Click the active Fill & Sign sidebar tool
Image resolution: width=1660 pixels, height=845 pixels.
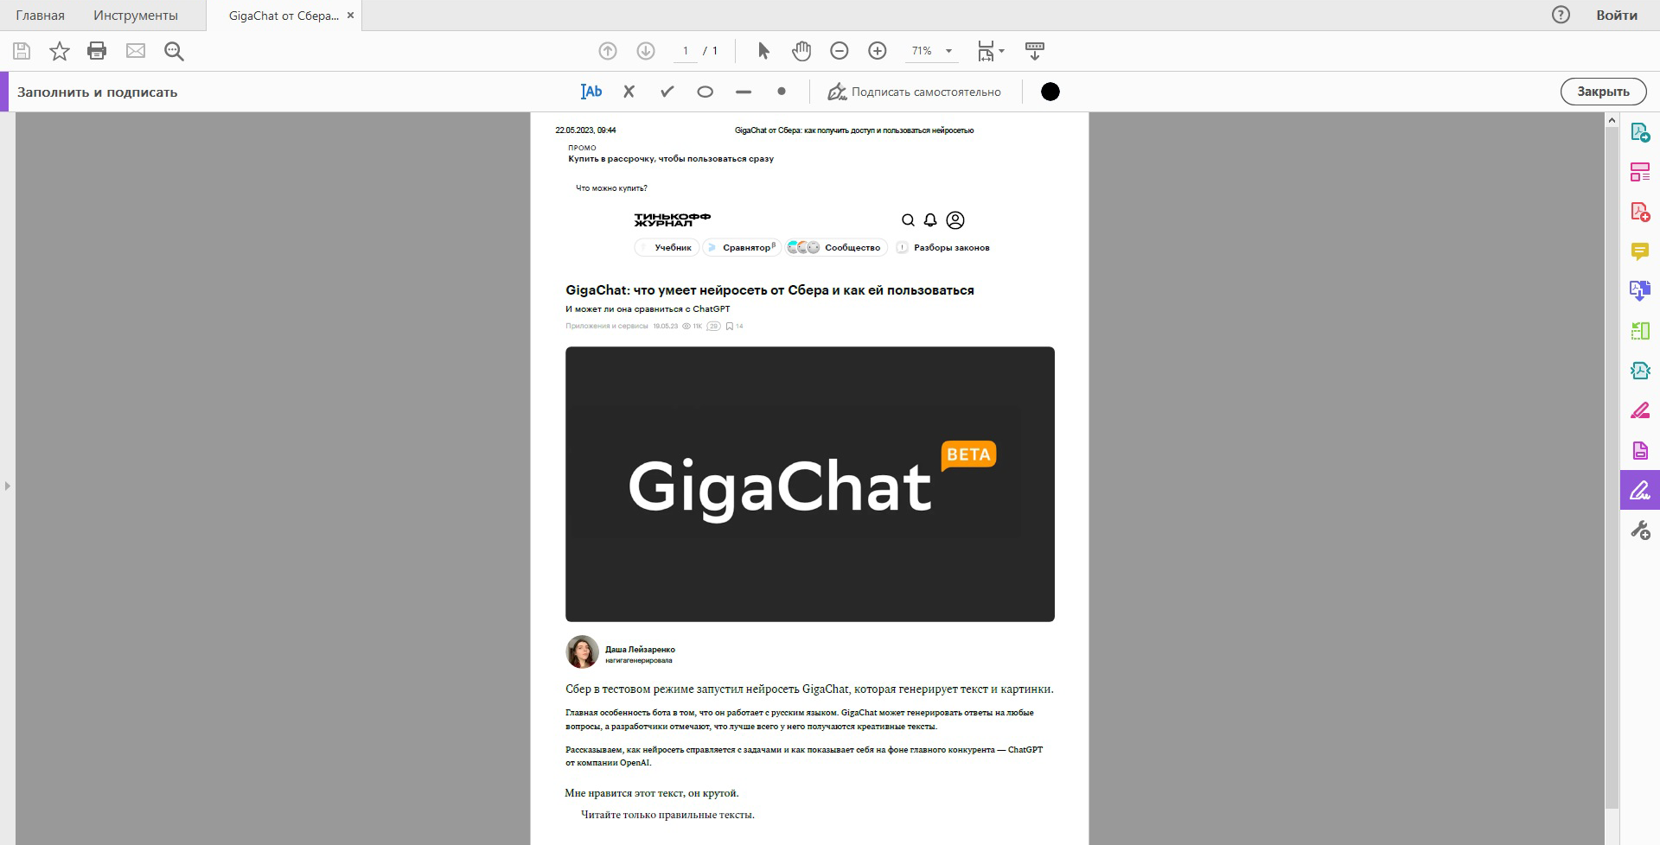1640,490
